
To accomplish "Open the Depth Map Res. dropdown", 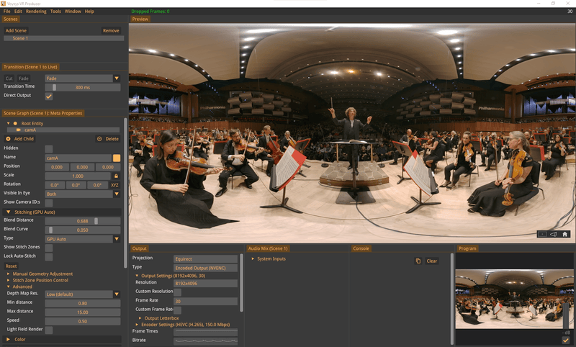I will click(117, 294).
